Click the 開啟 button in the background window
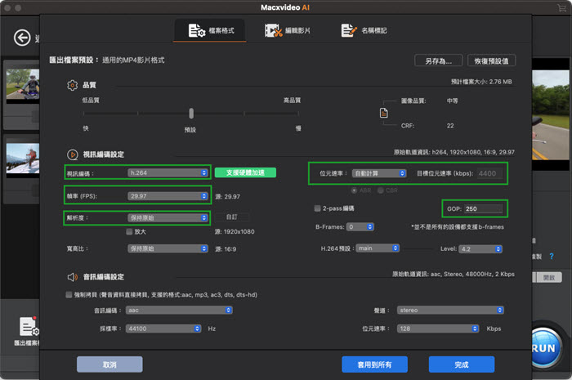 click(548, 278)
